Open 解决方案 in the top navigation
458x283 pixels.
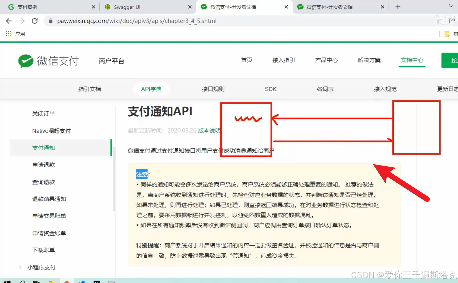369,60
